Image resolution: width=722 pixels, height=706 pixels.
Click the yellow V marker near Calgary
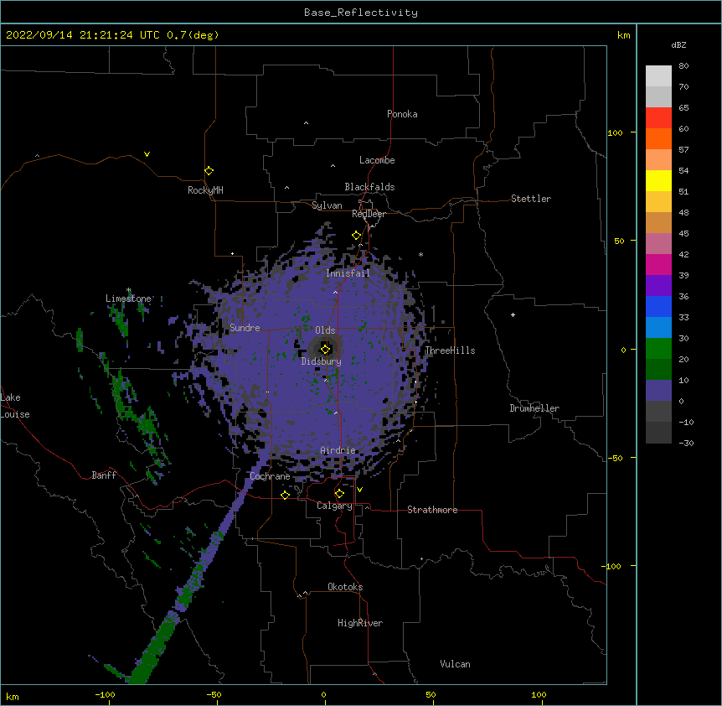[x=359, y=490]
